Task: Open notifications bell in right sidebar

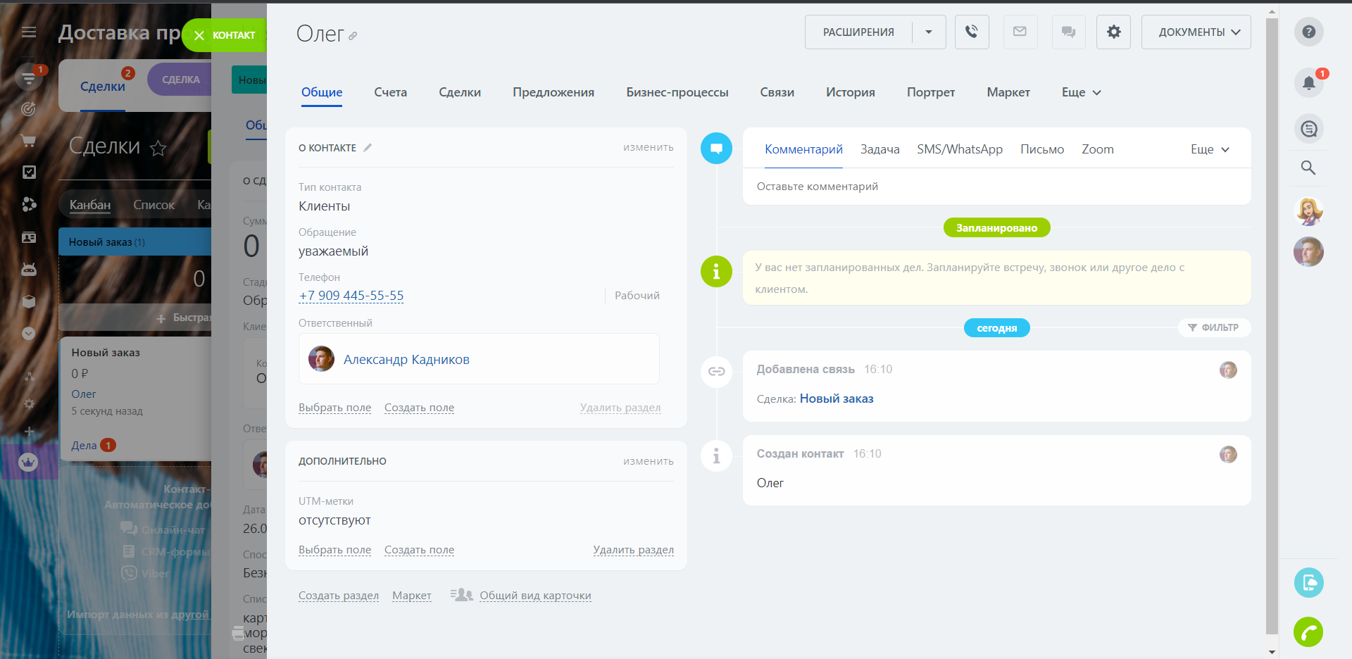Action: pos(1308,82)
